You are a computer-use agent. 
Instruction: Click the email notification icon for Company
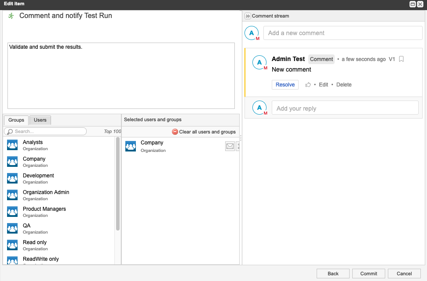pos(230,146)
